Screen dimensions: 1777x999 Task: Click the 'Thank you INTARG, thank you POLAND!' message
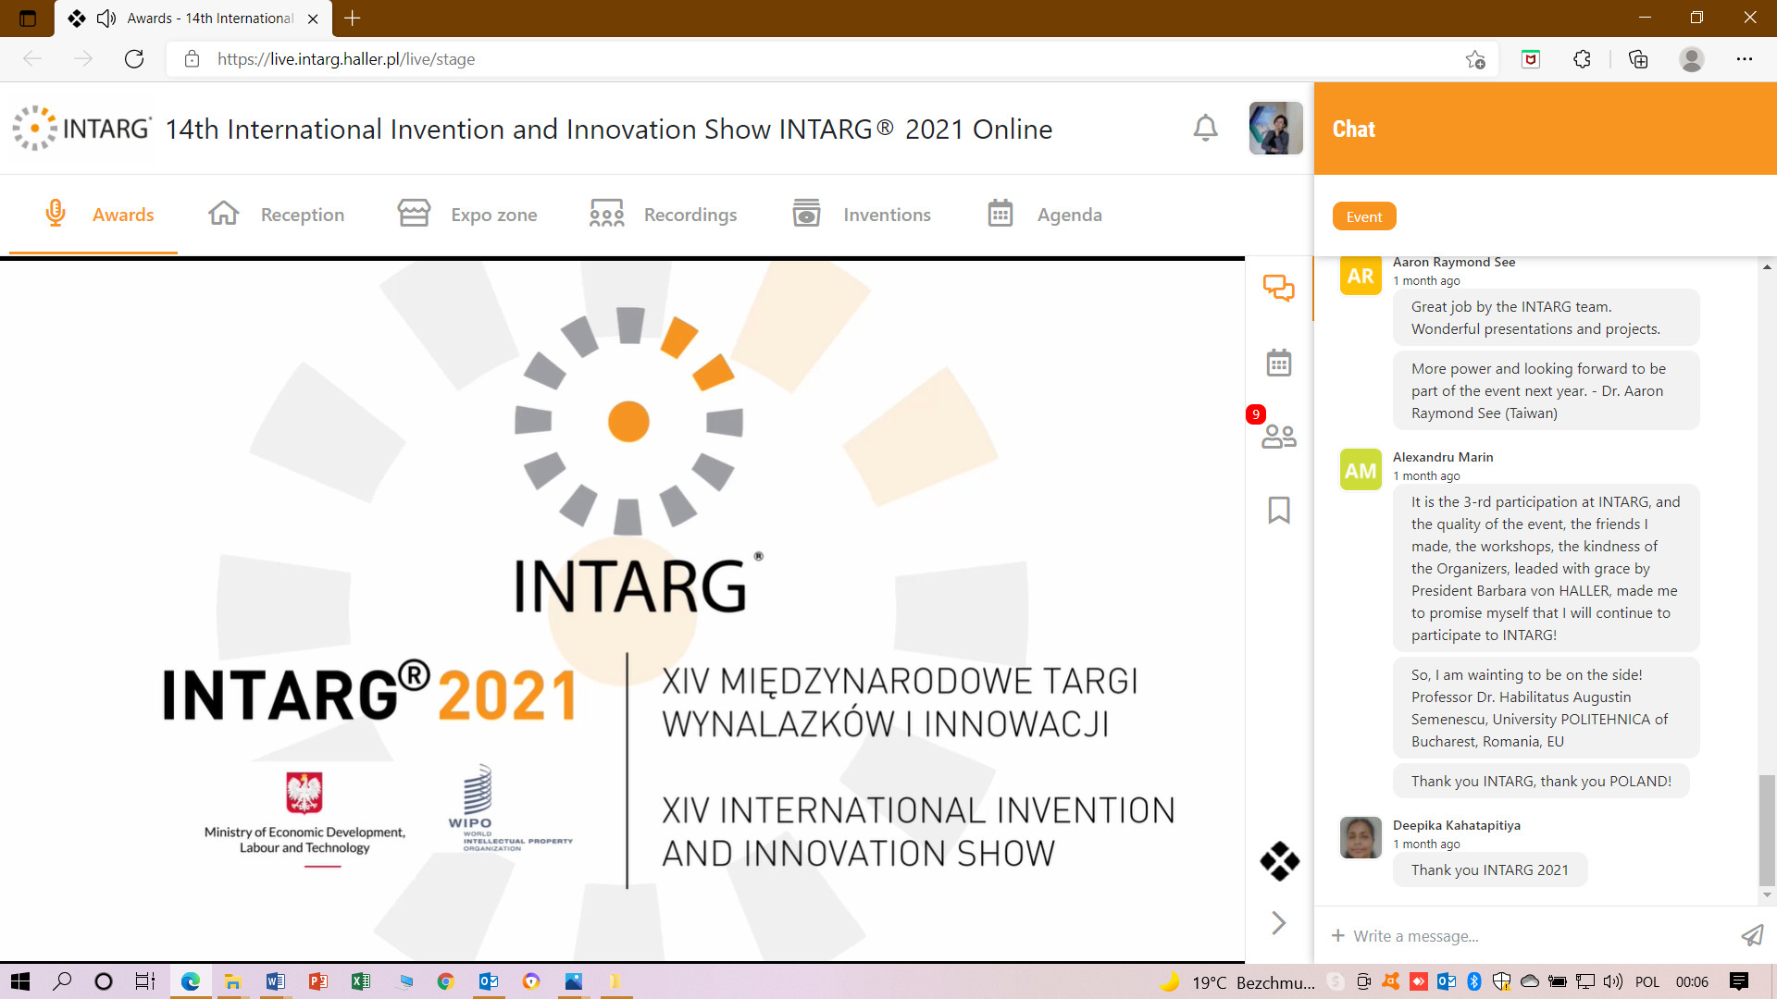tap(1541, 781)
